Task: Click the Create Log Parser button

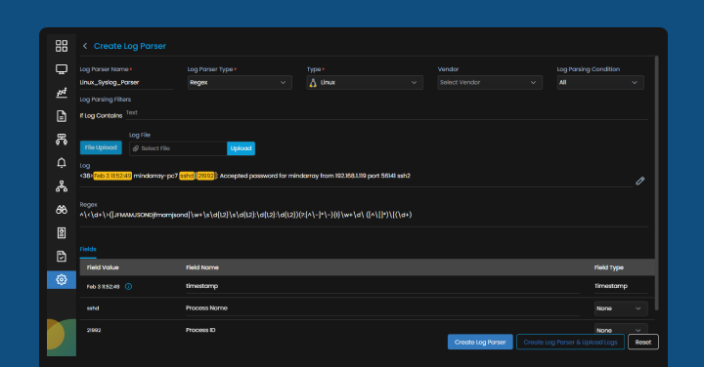Action: [480, 342]
